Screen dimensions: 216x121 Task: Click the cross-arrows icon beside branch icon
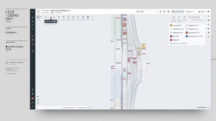point(164,12)
